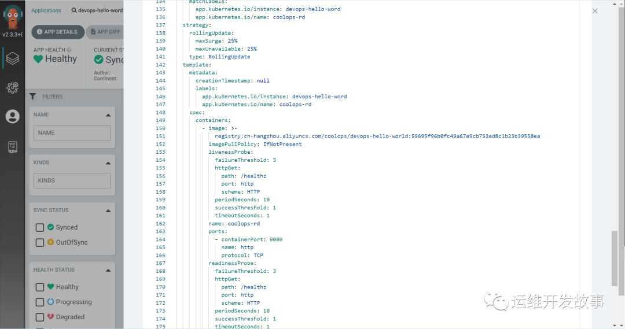The width and height of the screenshot is (625, 329).
Task: Click the APP DIFF document icon
Action: [93, 32]
